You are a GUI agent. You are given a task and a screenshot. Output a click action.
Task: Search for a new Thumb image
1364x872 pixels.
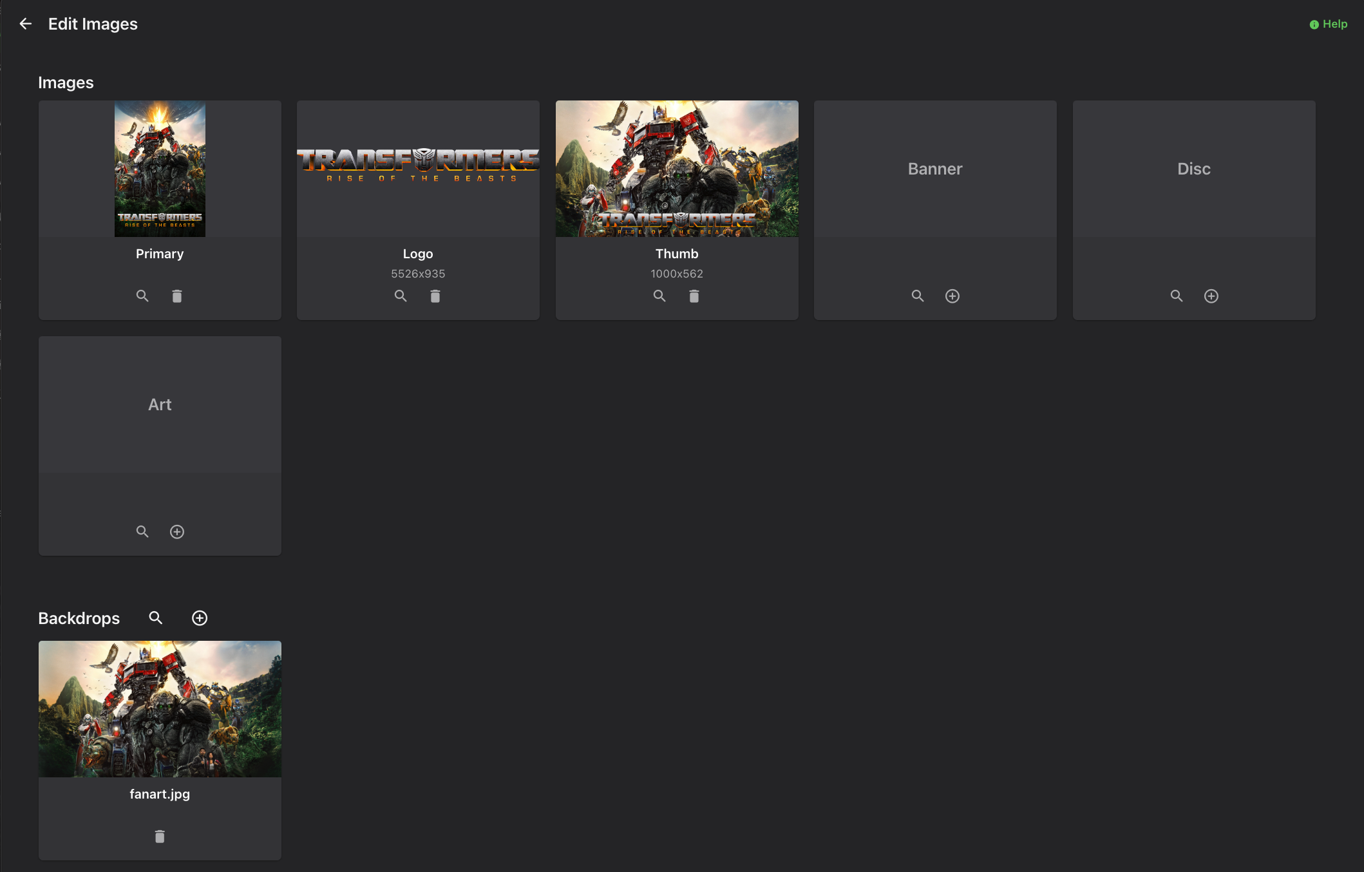point(659,296)
